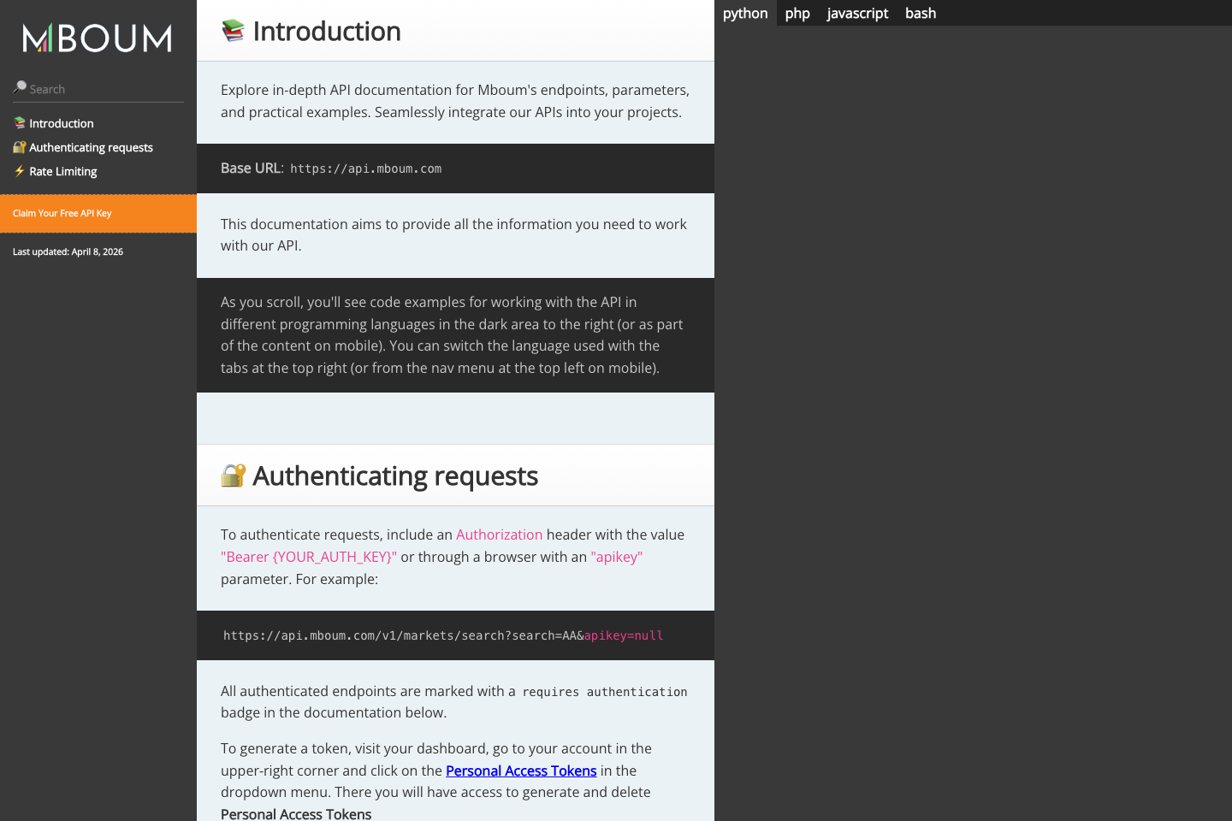Click the MBOUM logo

click(97, 37)
